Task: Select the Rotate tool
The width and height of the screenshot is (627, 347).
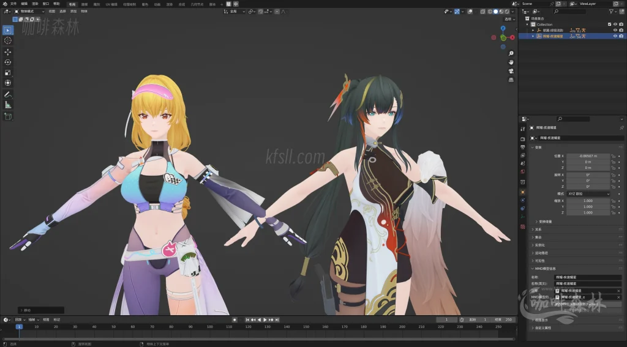Action: coord(7,62)
